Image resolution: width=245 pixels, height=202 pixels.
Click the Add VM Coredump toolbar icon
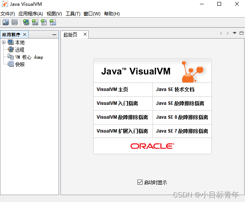tap(44, 22)
